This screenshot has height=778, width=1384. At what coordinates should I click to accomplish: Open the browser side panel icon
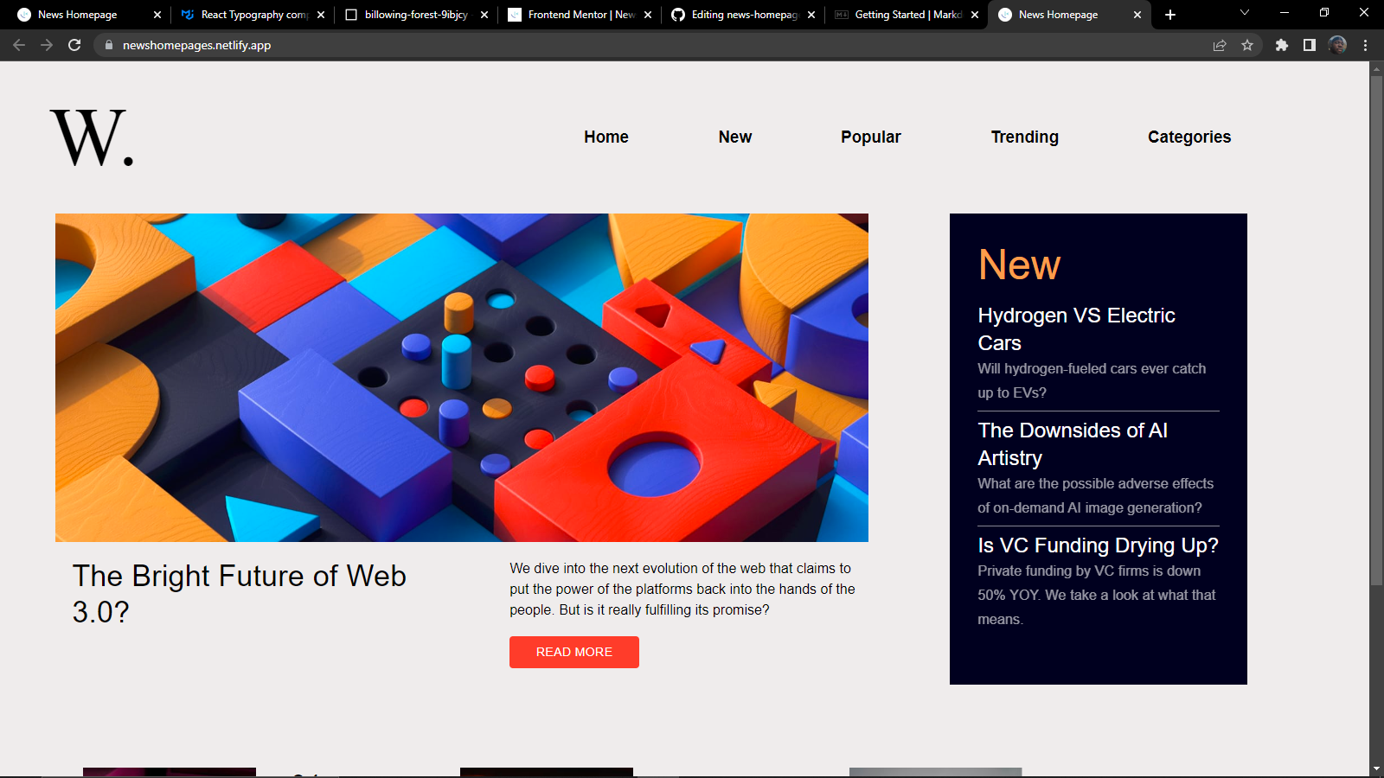pos(1310,45)
